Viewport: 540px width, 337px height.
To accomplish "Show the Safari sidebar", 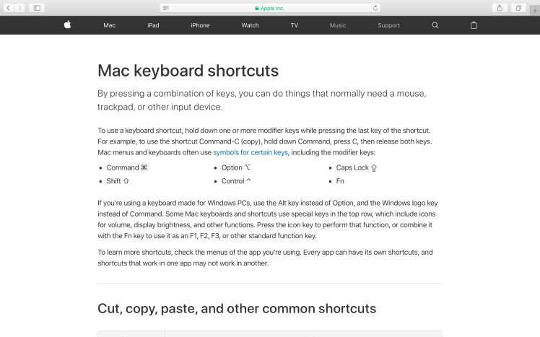I will pos(37,7).
